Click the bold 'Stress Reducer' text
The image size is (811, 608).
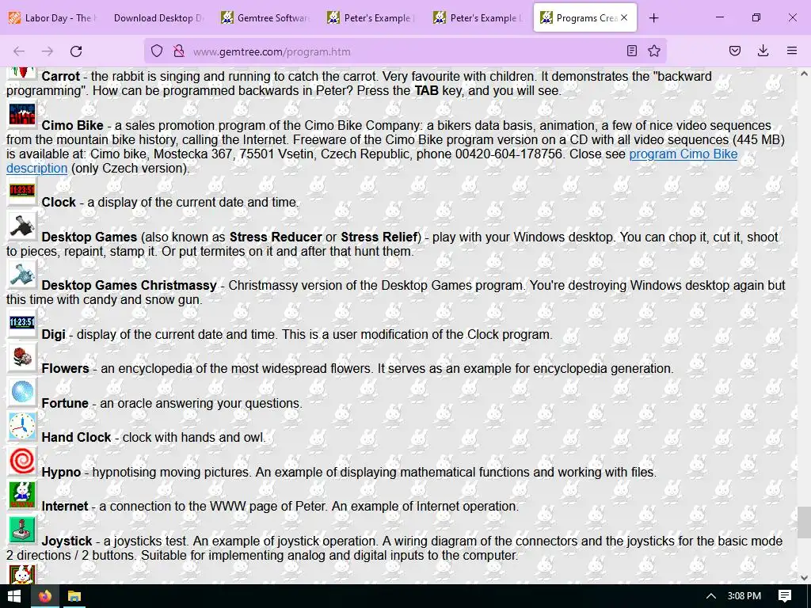[x=276, y=237]
